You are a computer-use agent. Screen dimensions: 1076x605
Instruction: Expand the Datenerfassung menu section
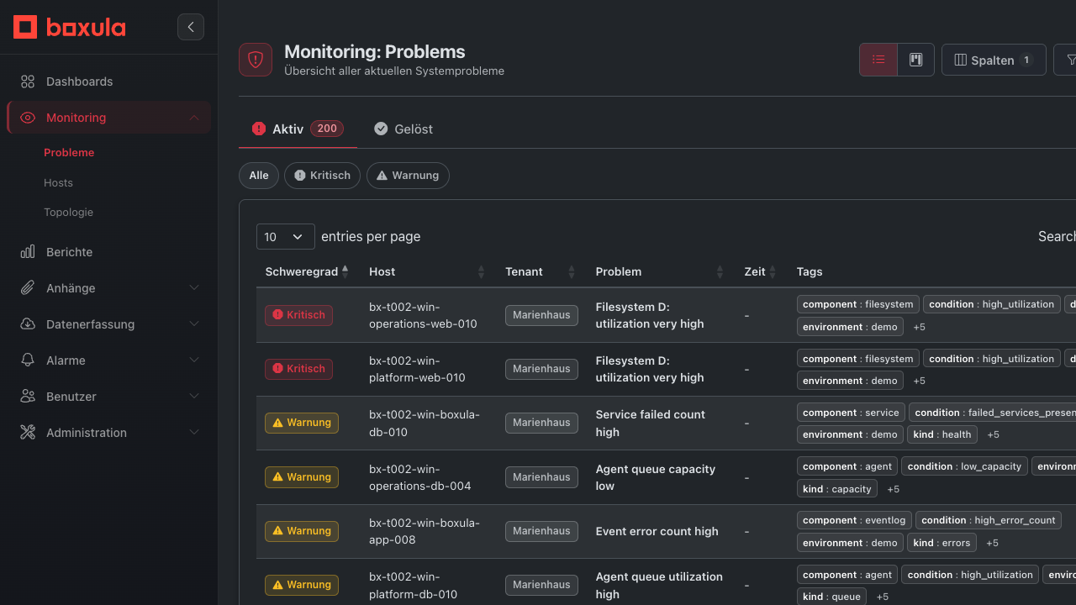pyautogui.click(x=194, y=324)
